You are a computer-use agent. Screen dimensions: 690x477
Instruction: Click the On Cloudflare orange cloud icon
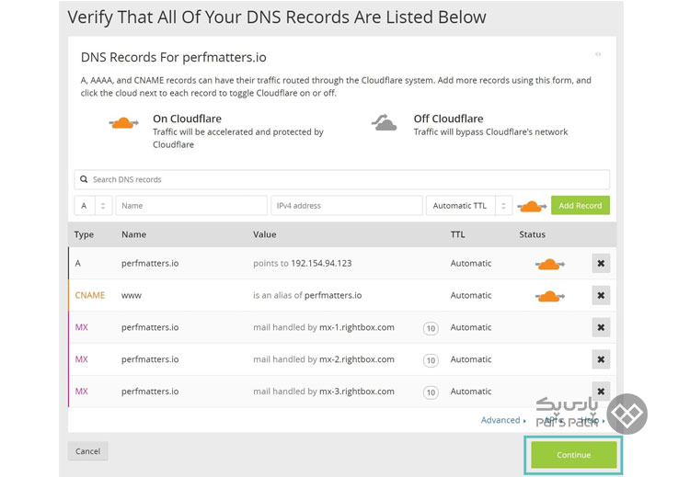tap(123, 123)
